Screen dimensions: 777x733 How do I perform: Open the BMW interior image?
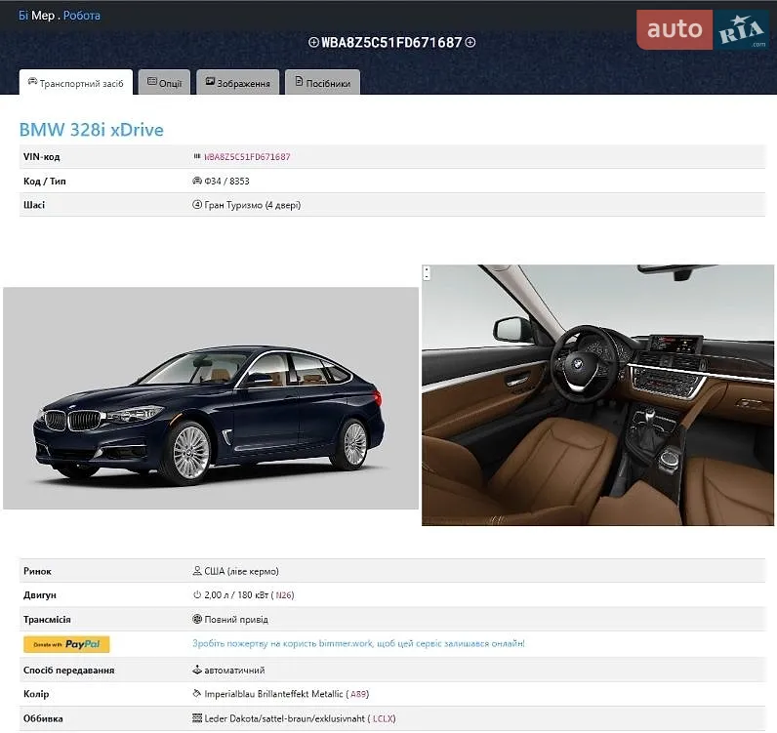[597, 395]
